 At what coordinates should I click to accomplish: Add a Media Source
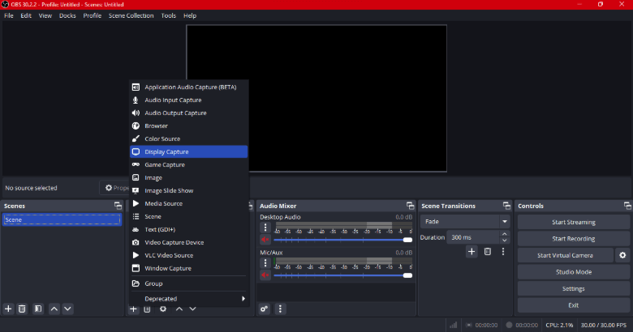tap(188, 203)
